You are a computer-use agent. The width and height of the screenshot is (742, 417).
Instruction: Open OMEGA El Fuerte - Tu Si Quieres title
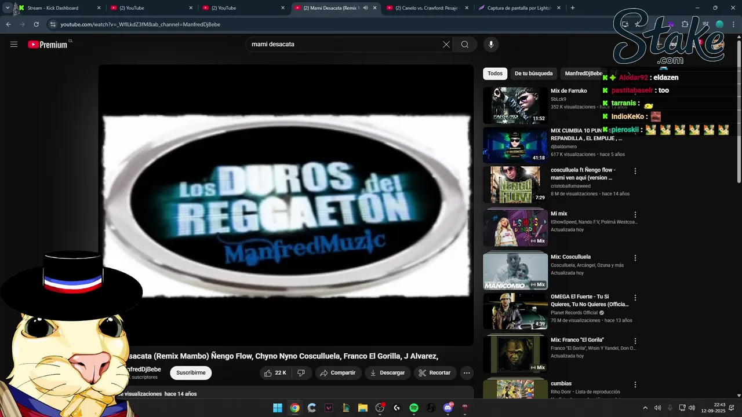590,301
